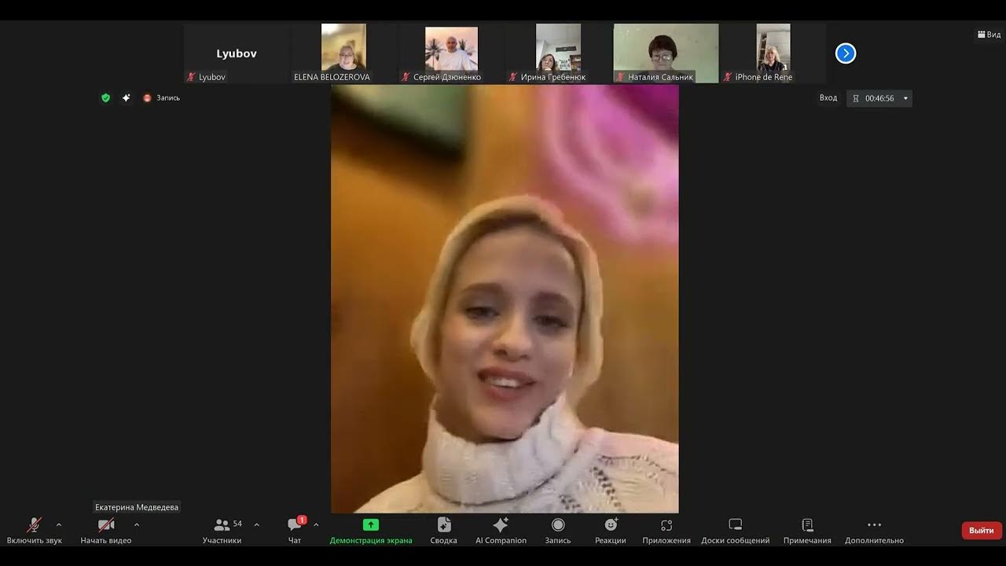Expand chat options caret
Viewport: 1006px width, 566px height.
tap(316, 525)
